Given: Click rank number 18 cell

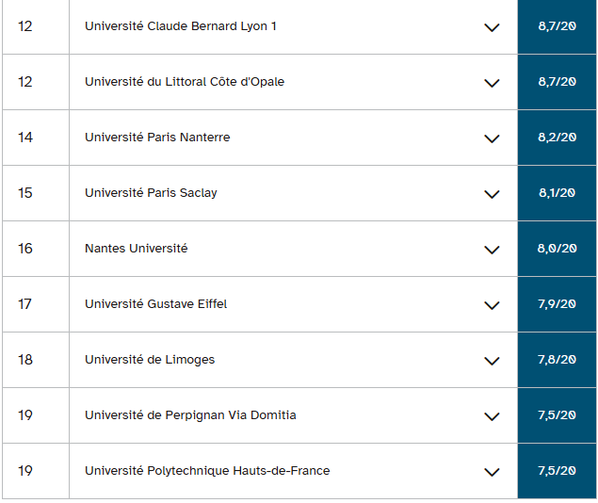Looking at the screenshot, I should click(x=25, y=360).
